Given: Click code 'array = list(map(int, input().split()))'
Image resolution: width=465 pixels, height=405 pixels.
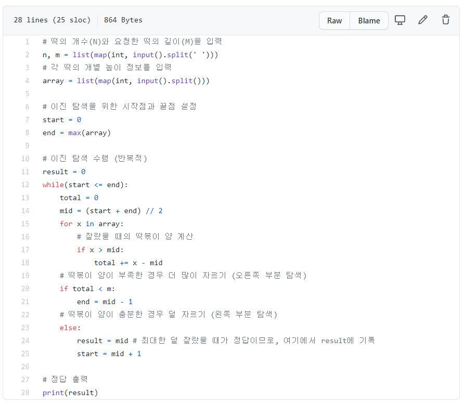Looking at the screenshot, I should point(126,81).
